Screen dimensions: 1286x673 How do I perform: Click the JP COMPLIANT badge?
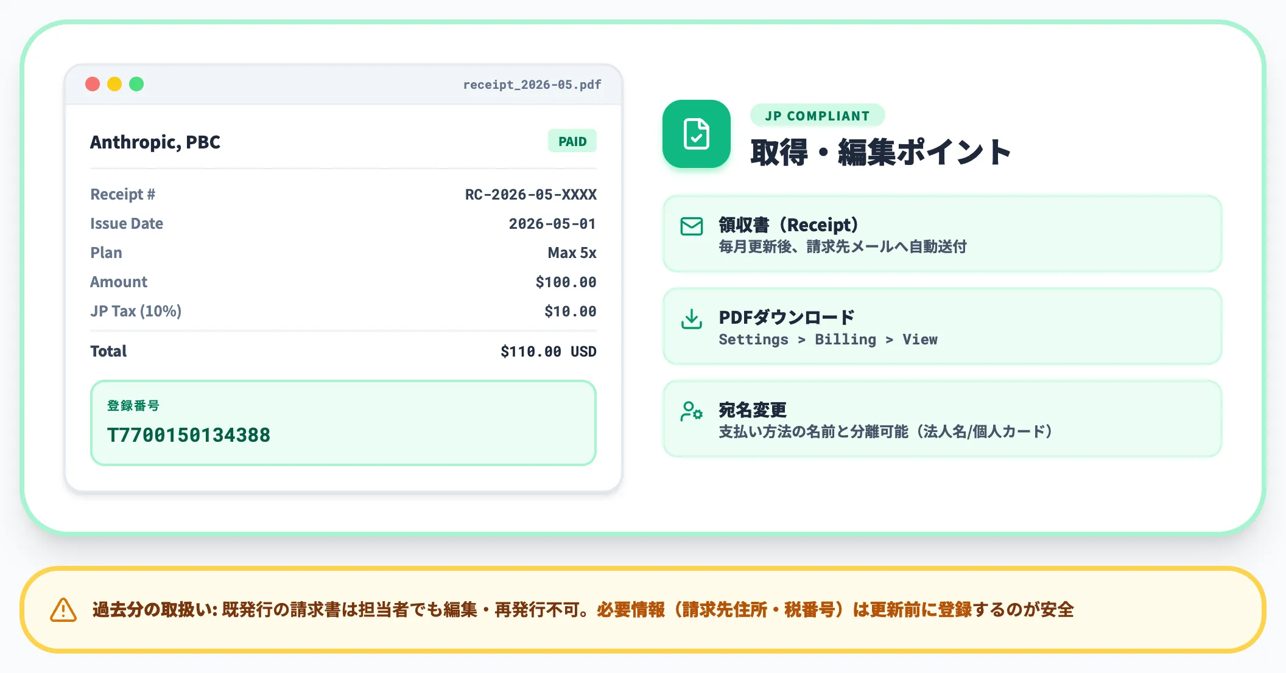coord(817,116)
